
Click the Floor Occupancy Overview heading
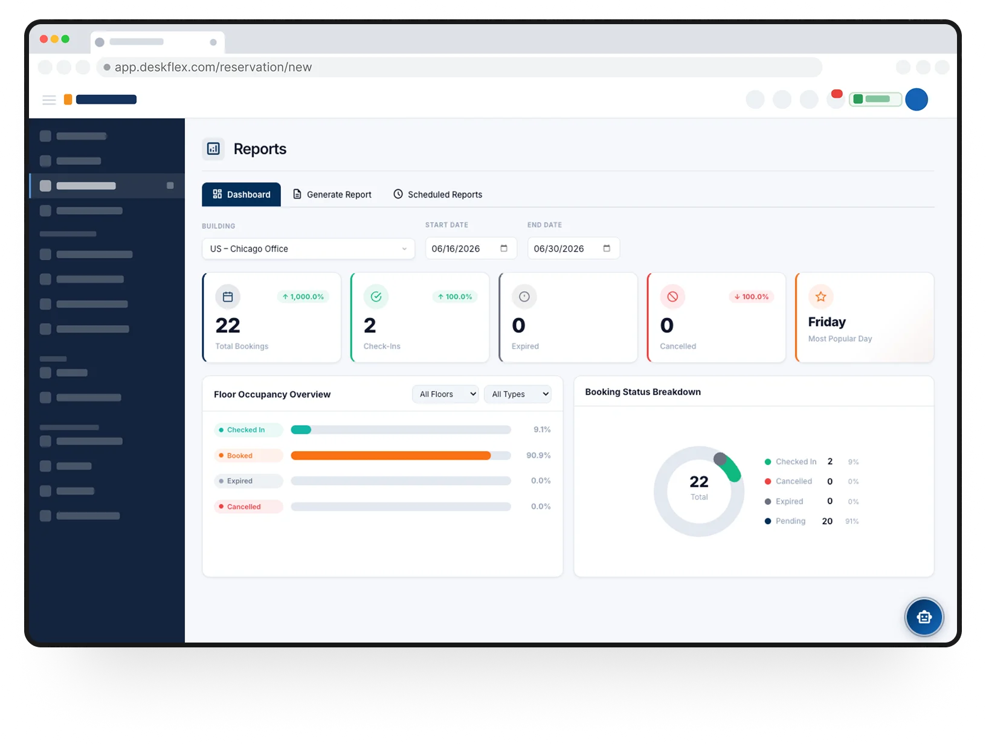pos(272,394)
